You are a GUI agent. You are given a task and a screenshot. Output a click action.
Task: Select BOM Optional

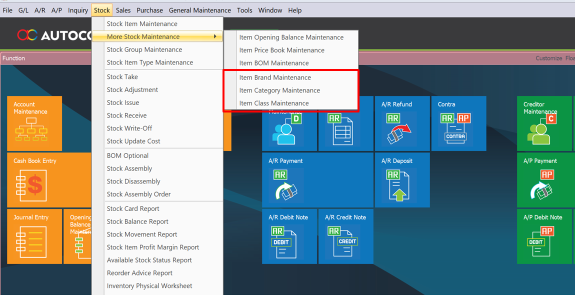tap(157, 155)
